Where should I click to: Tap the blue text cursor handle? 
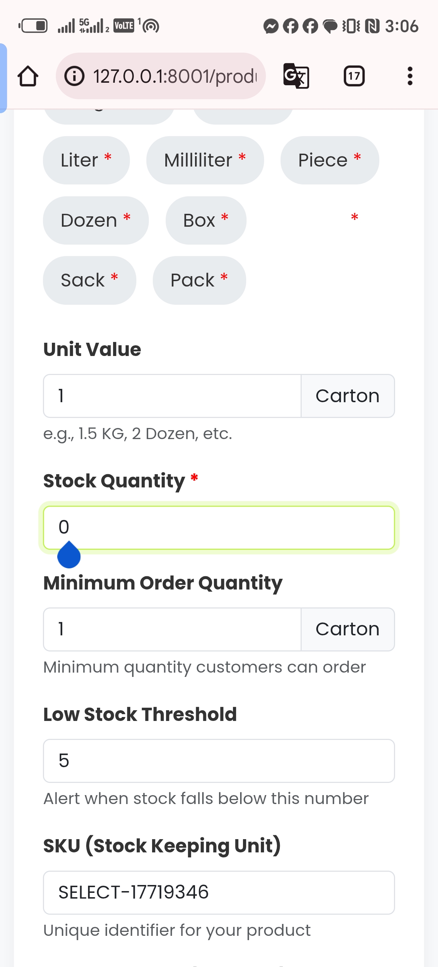69,555
